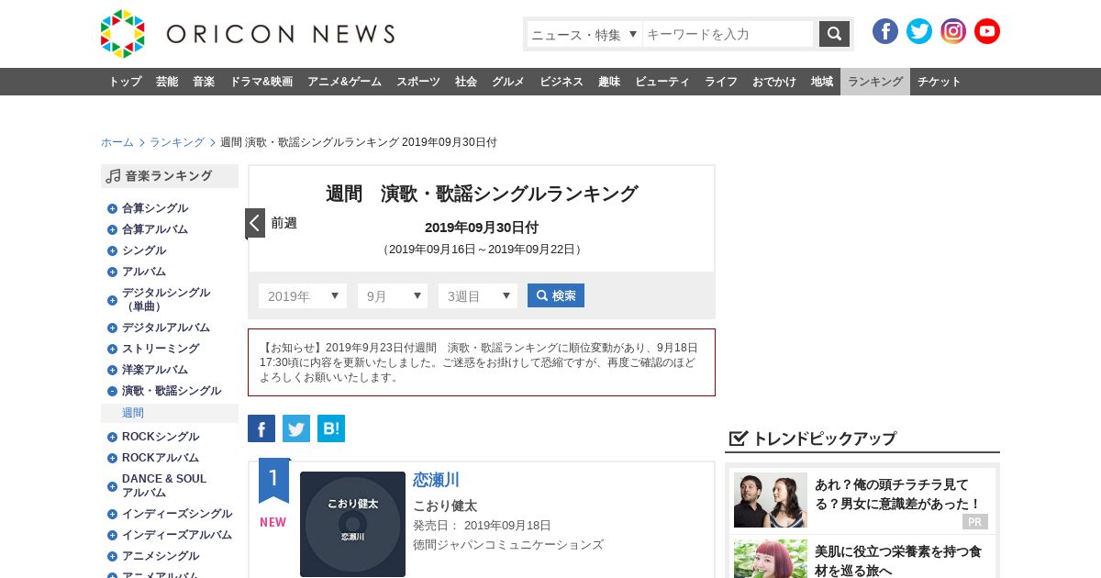Expand plus icon next to シングル
This screenshot has width=1101, height=578.
pos(112,250)
